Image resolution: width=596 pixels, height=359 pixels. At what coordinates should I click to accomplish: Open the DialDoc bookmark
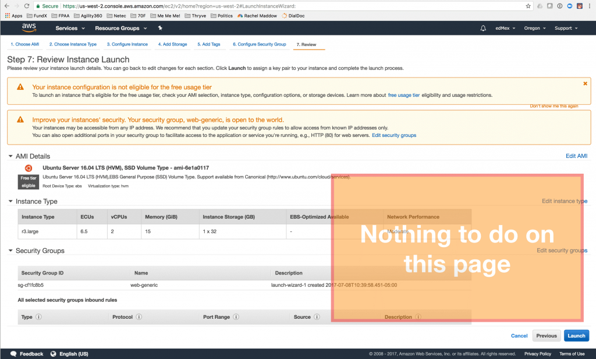tap(293, 16)
